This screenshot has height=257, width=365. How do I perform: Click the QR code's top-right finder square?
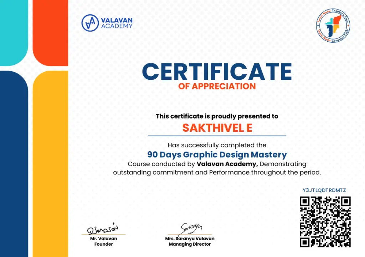coord(346,201)
